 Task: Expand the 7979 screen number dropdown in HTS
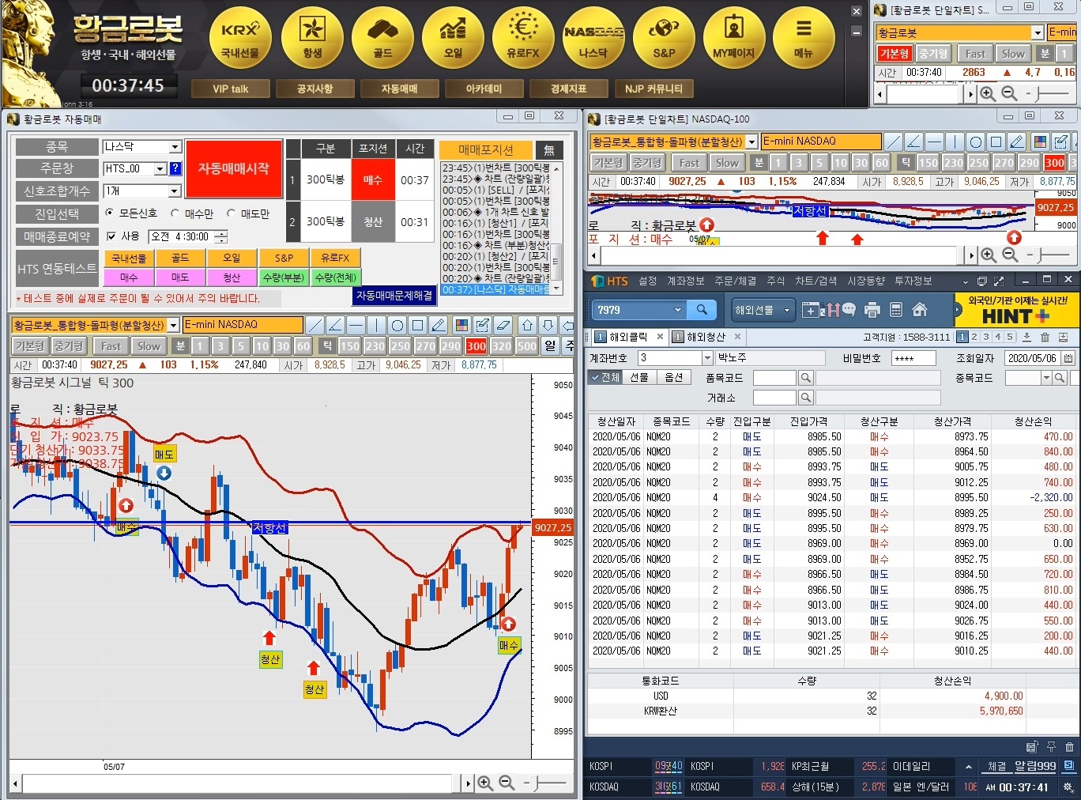pyautogui.click(x=677, y=310)
